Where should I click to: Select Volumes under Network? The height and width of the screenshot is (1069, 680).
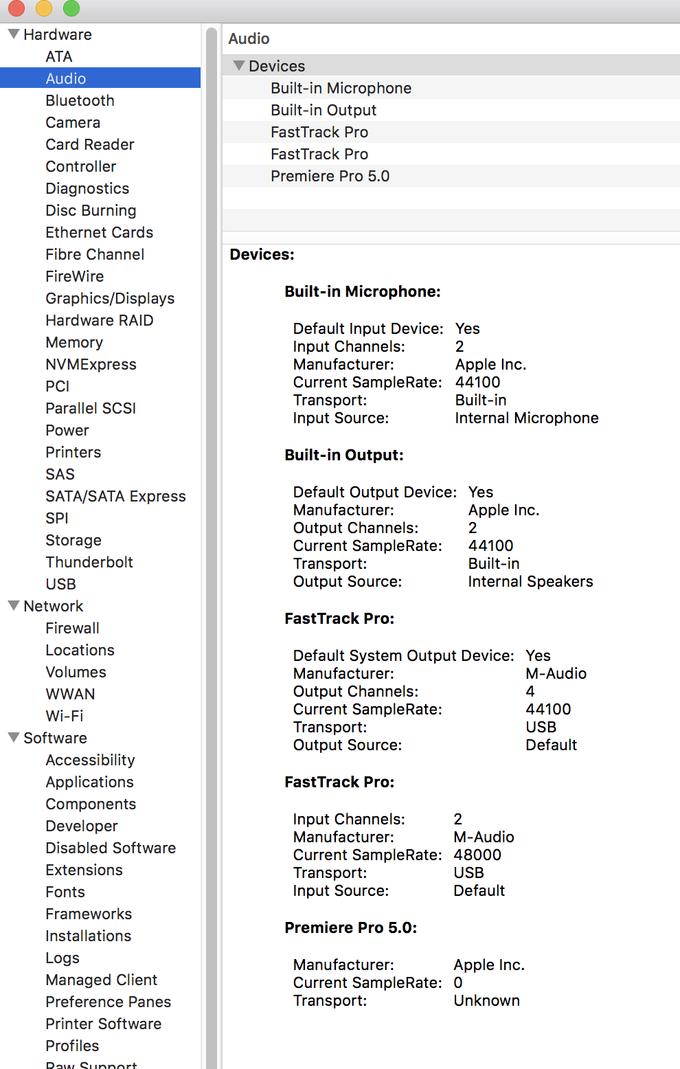click(76, 672)
